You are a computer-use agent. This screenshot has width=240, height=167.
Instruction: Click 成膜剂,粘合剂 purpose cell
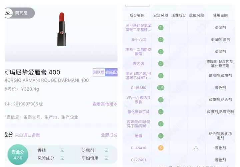(x=220, y=100)
